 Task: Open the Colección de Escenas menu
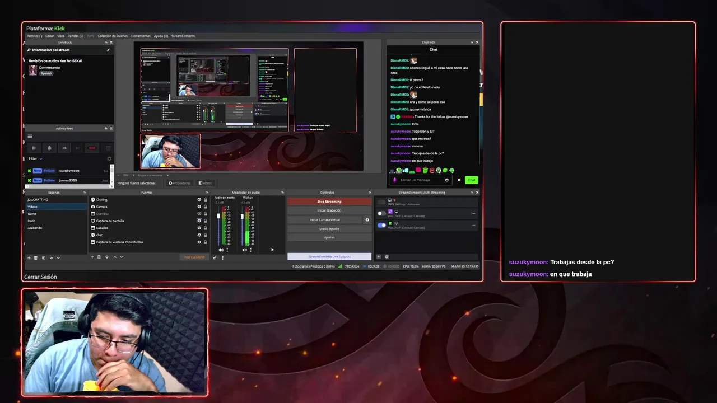coord(113,36)
